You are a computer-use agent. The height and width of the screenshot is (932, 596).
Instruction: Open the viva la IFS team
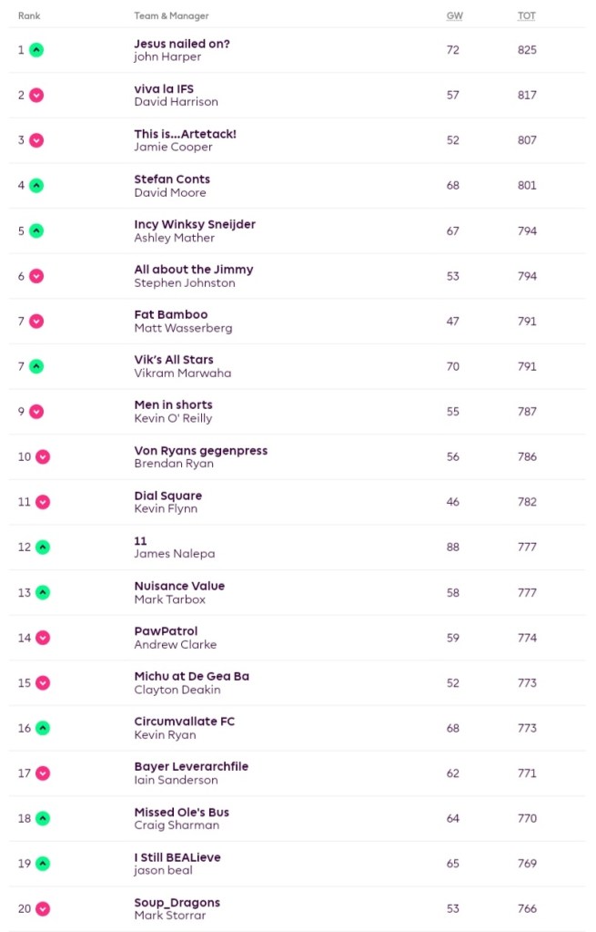point(164,88)
